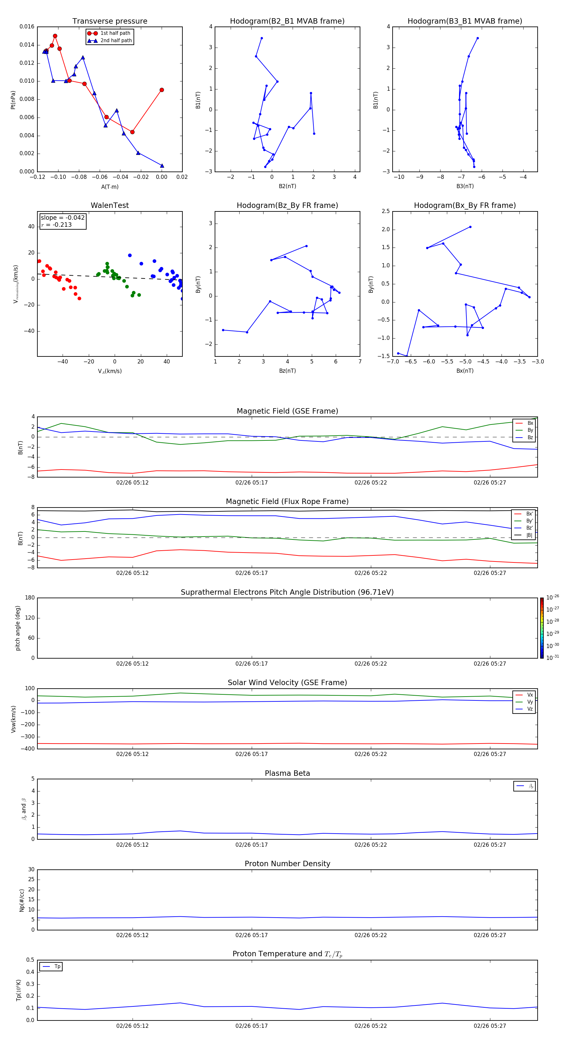Click the 'pitch angle (deg)' axis label
This screenshot has width=575, height=1054.
tap(18, 628)
